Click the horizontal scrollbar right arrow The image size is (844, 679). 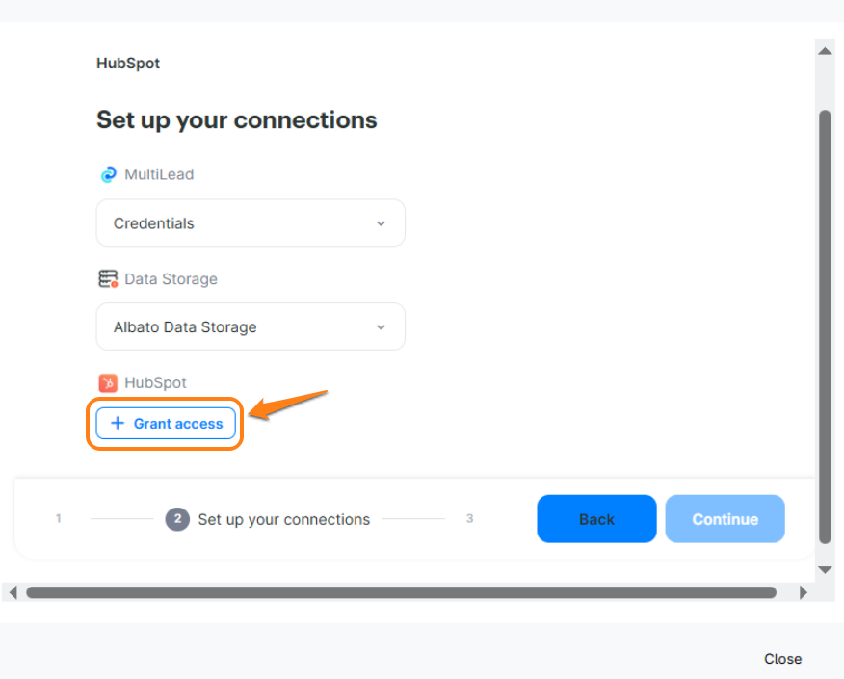[804, 592]
